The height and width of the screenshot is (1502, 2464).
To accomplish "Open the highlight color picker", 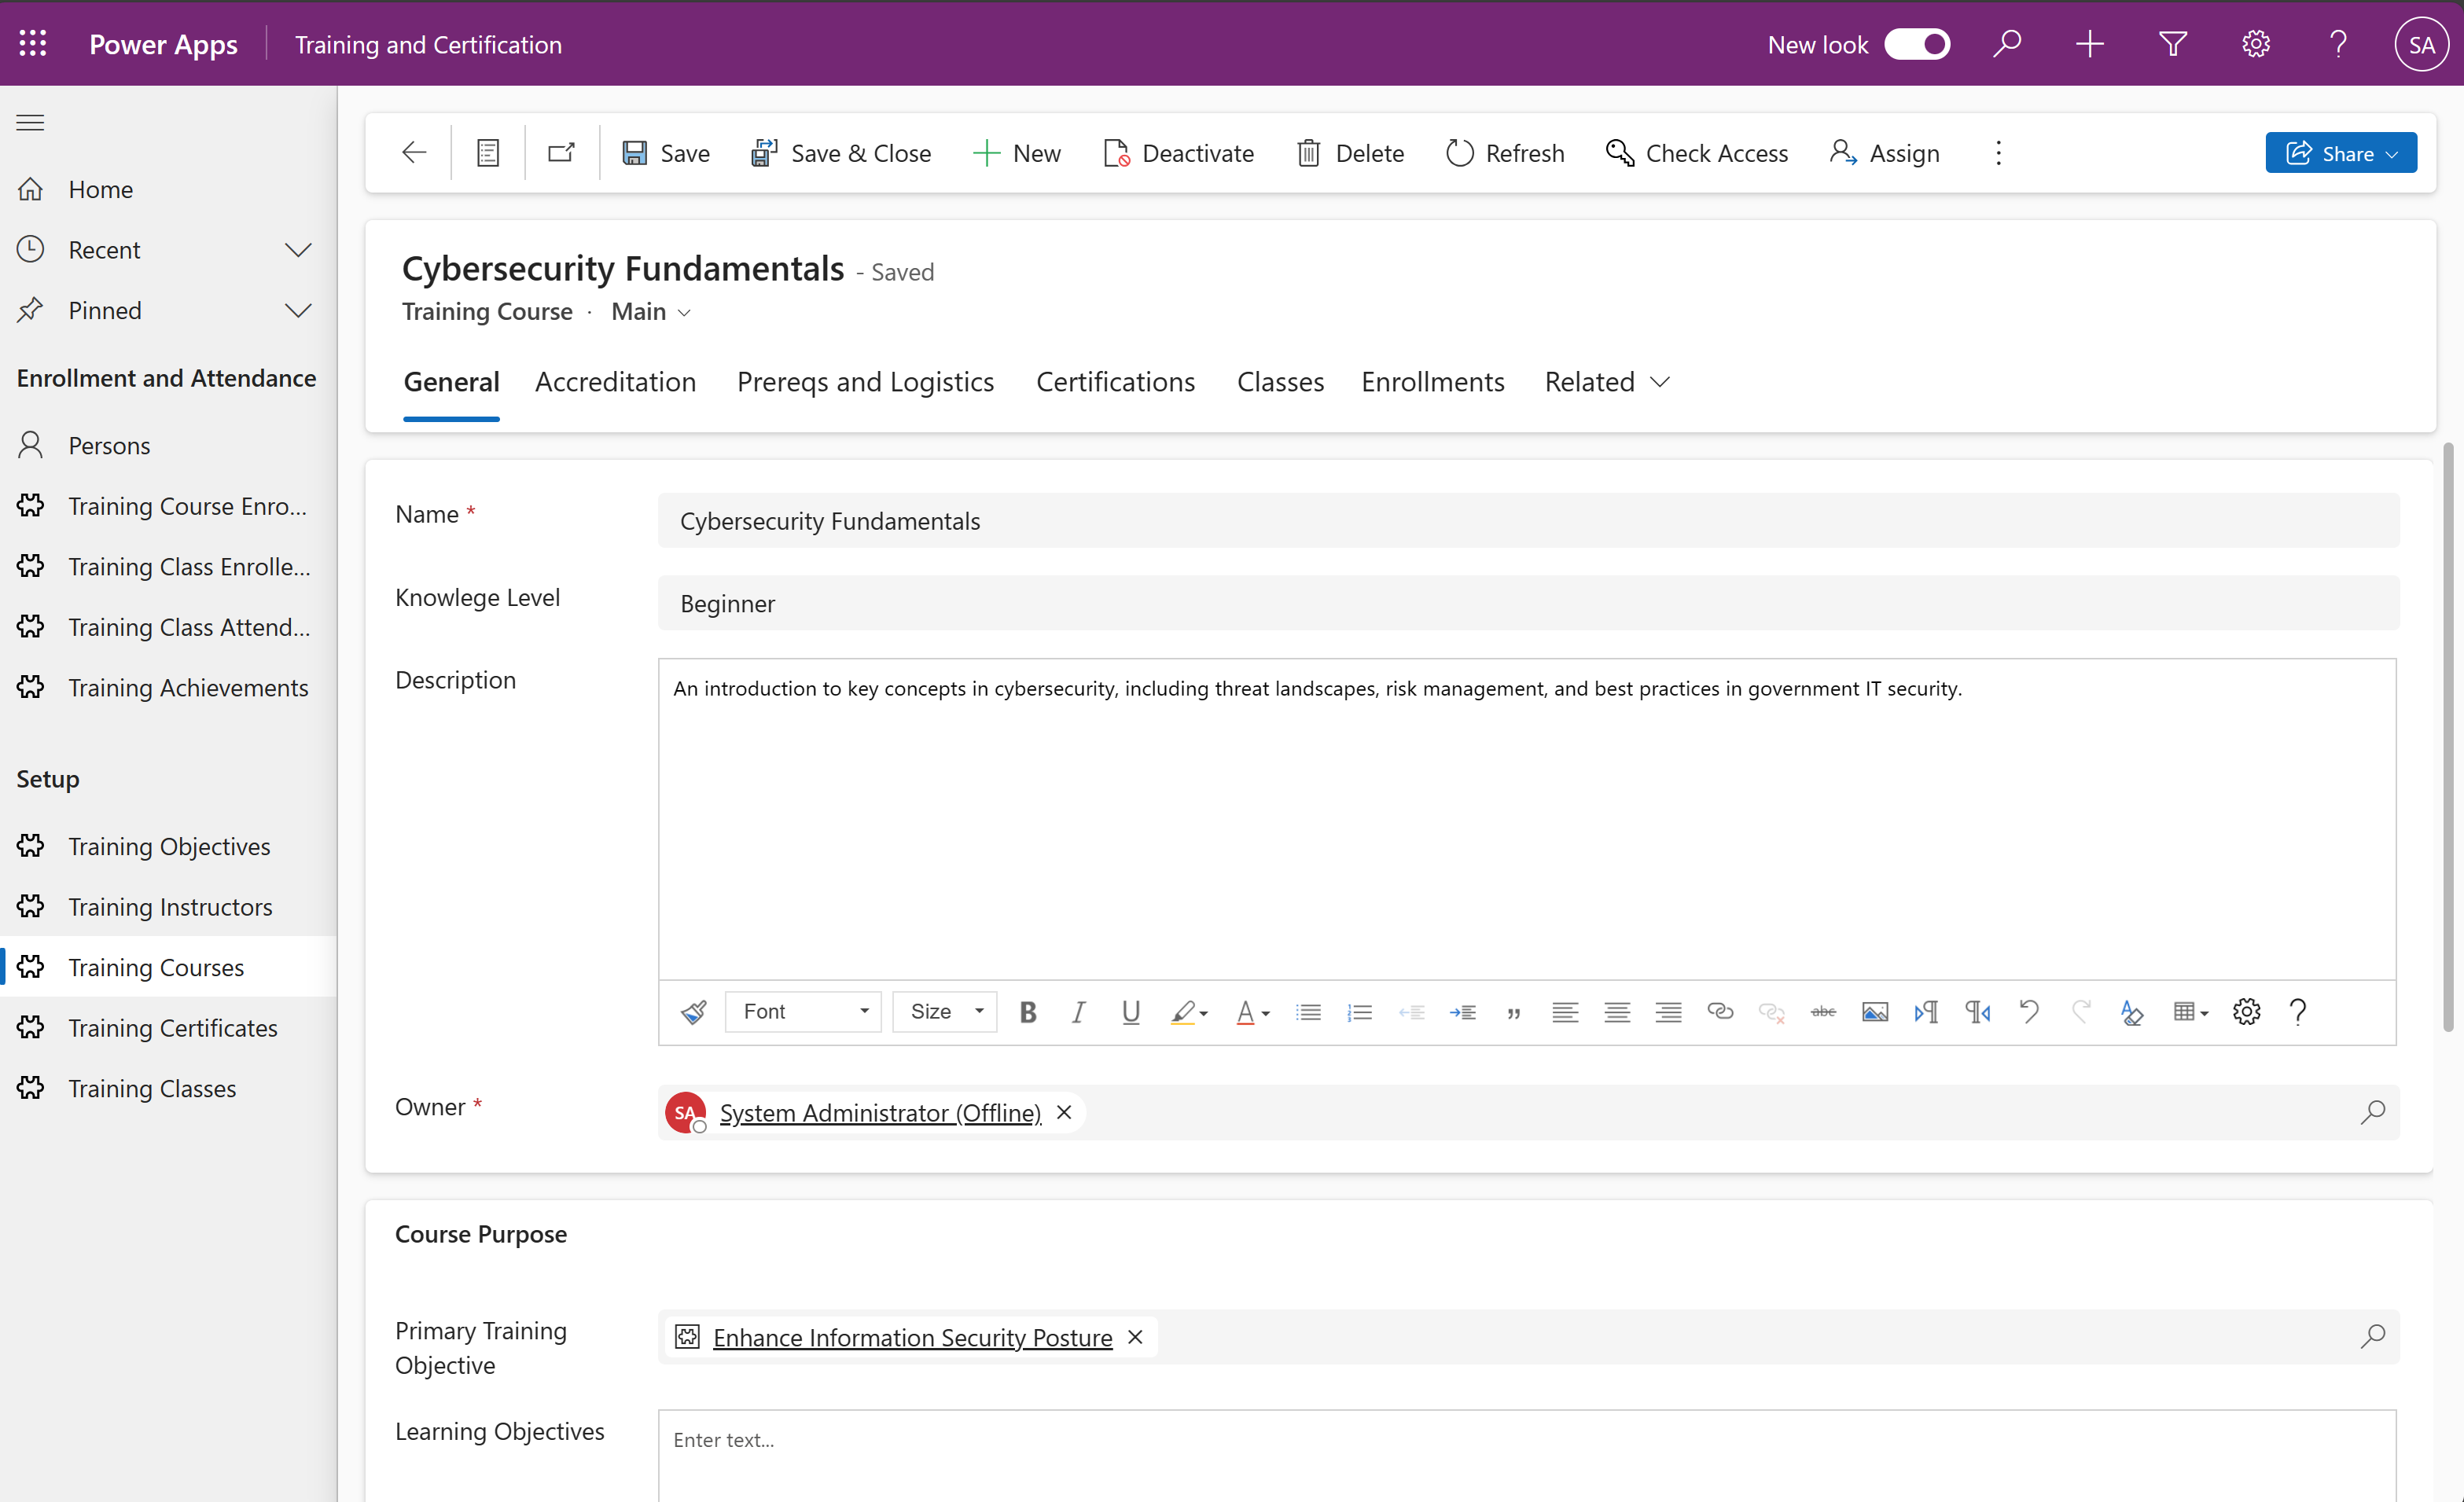I will click(x=1189, y=1012).
